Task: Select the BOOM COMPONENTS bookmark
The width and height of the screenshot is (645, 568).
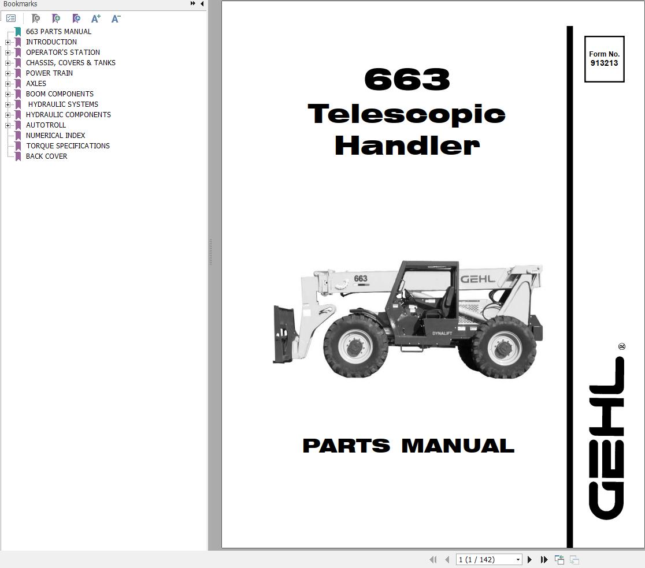Action: click(60, 94)
